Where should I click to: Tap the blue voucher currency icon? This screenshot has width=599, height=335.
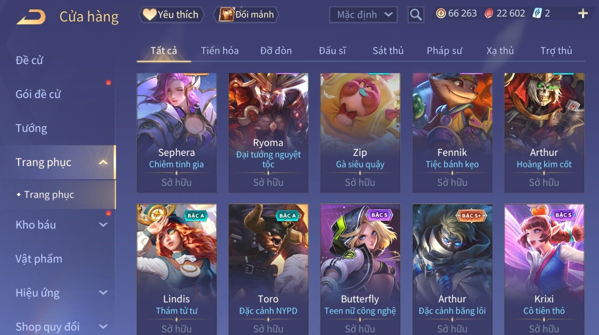(x=537, y=14)
